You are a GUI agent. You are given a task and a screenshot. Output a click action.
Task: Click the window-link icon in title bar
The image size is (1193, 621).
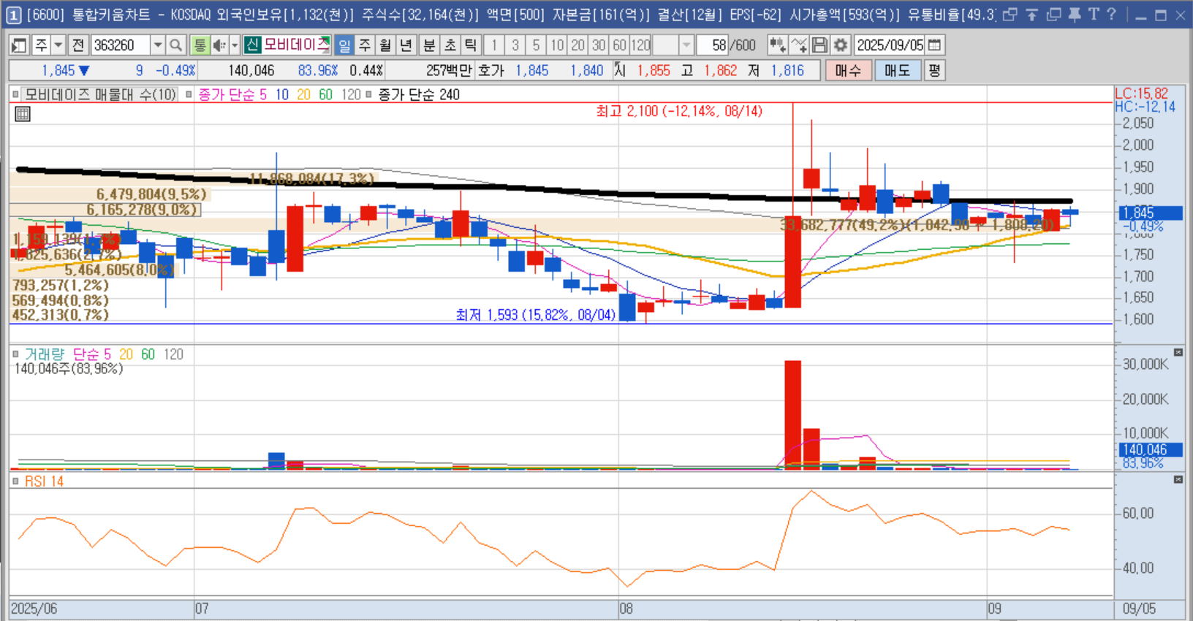pos(1010,15)
